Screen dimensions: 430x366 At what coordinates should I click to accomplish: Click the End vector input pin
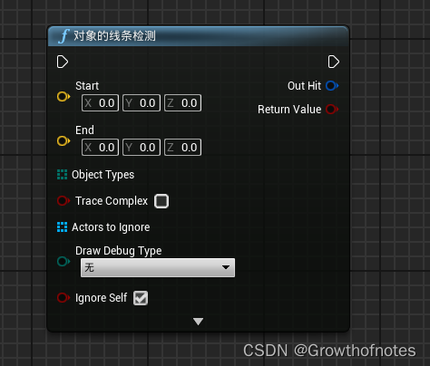point(64,141)
